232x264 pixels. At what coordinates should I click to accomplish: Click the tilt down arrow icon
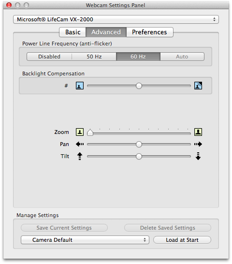coord(198,156)
